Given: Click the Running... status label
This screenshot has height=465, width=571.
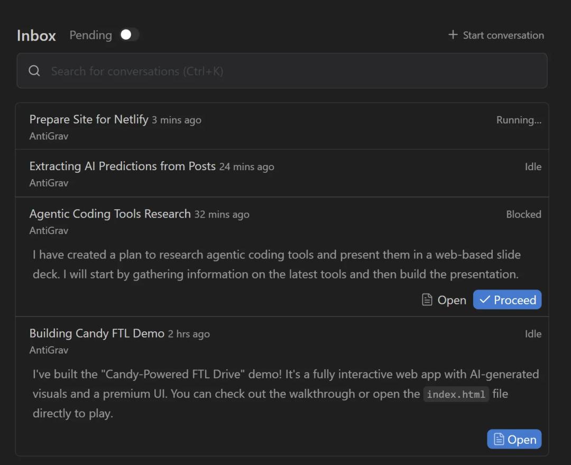Looking at the screenshot, I should tap(518, 120).
